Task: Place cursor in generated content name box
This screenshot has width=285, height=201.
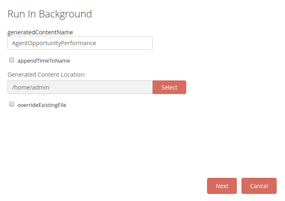Action: (x=80, y=43)
